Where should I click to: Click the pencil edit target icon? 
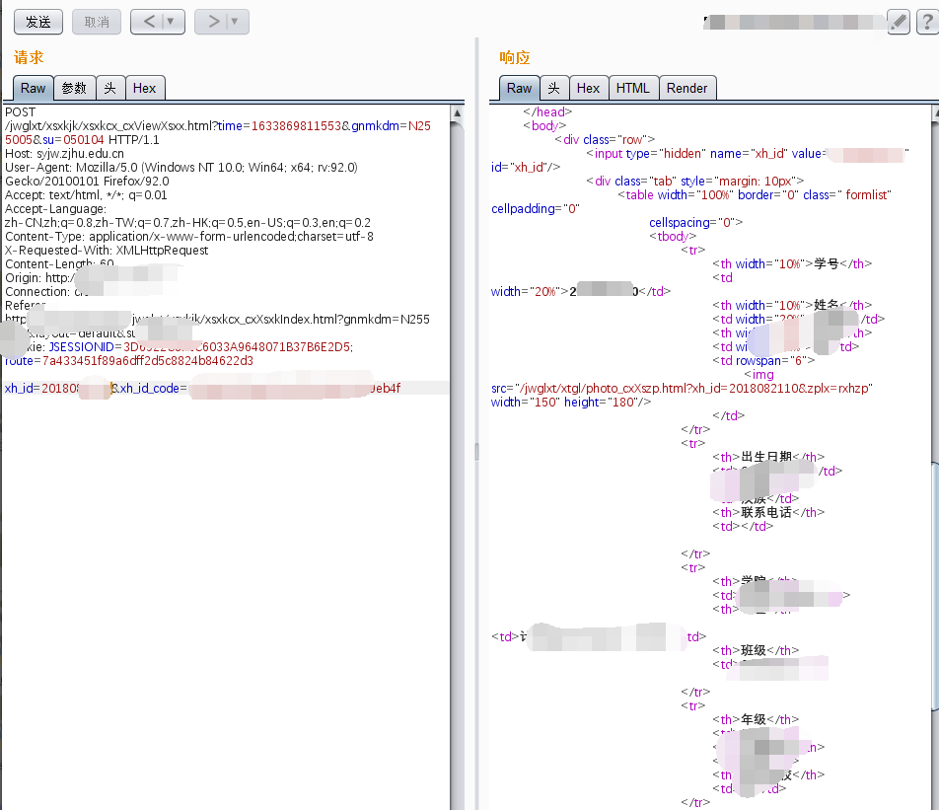(899, 22)
